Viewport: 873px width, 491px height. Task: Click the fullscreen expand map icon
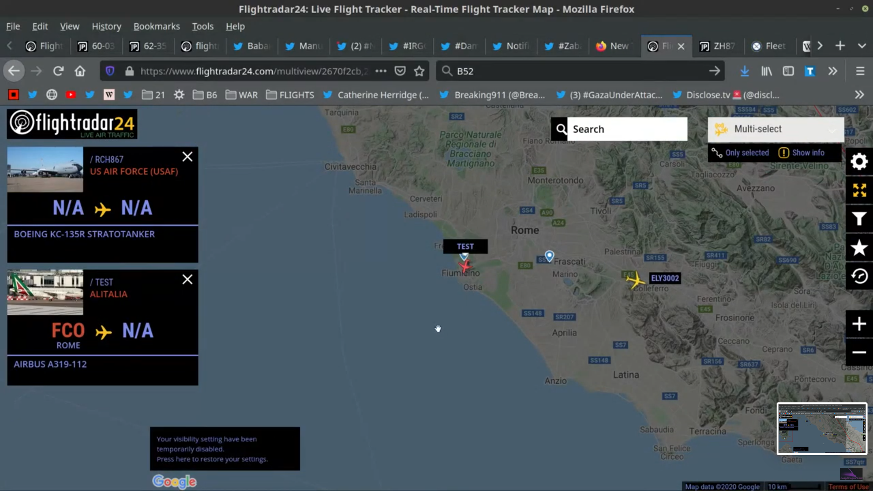coord(859,190)
